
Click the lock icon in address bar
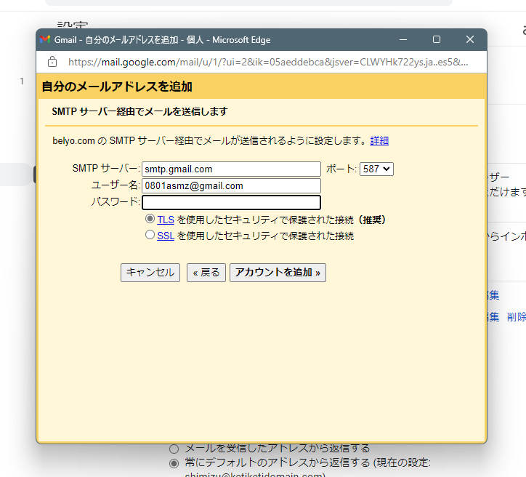52,62
